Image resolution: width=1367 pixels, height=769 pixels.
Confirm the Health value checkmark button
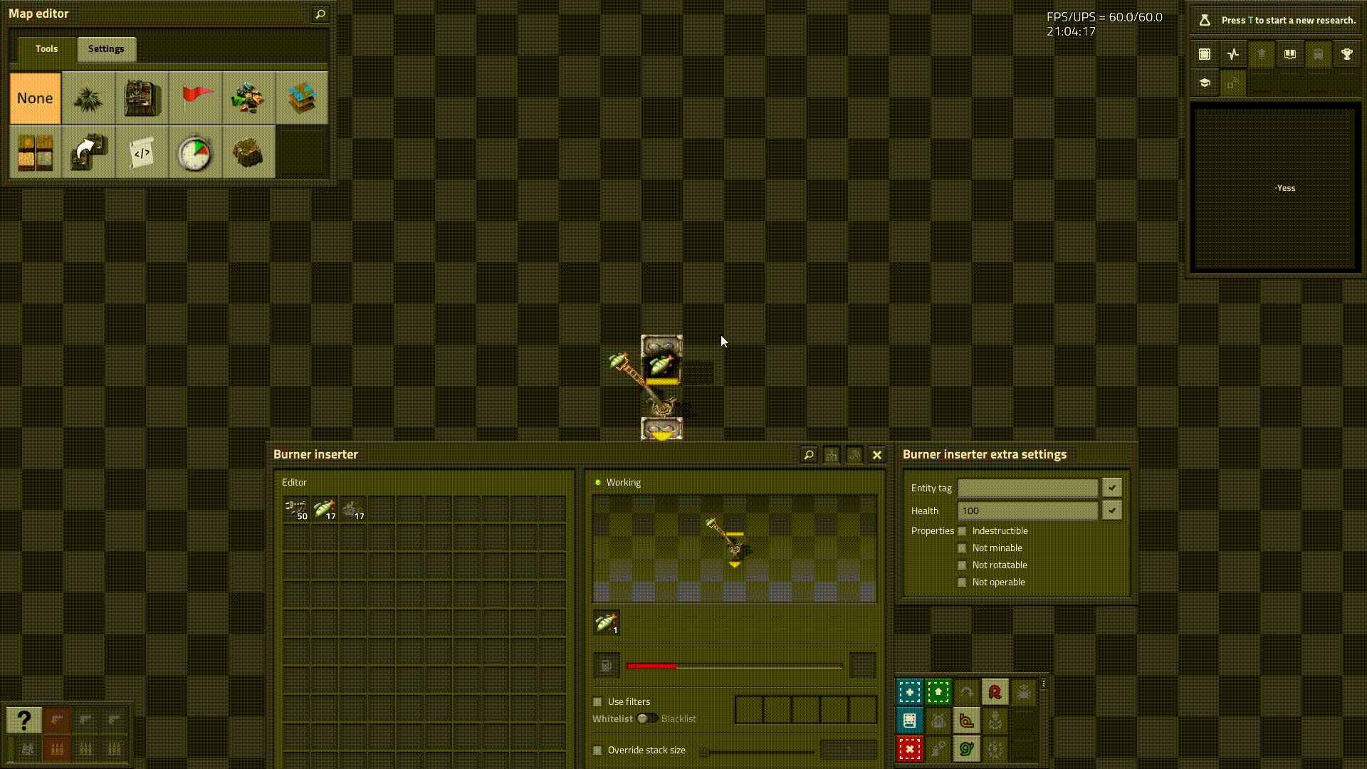1111,511
